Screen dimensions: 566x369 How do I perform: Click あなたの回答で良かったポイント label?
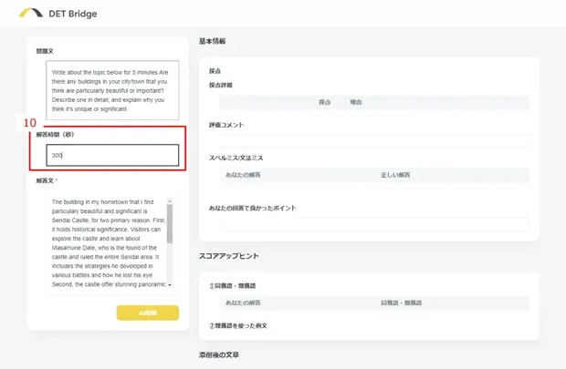[252, 208]
